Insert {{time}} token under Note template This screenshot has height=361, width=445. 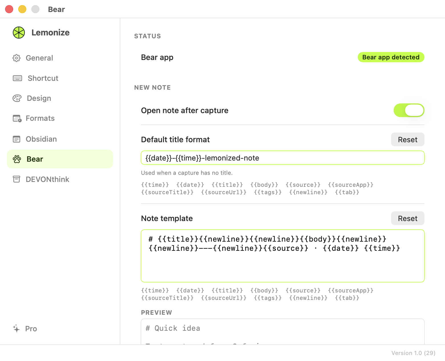(155, 290)
